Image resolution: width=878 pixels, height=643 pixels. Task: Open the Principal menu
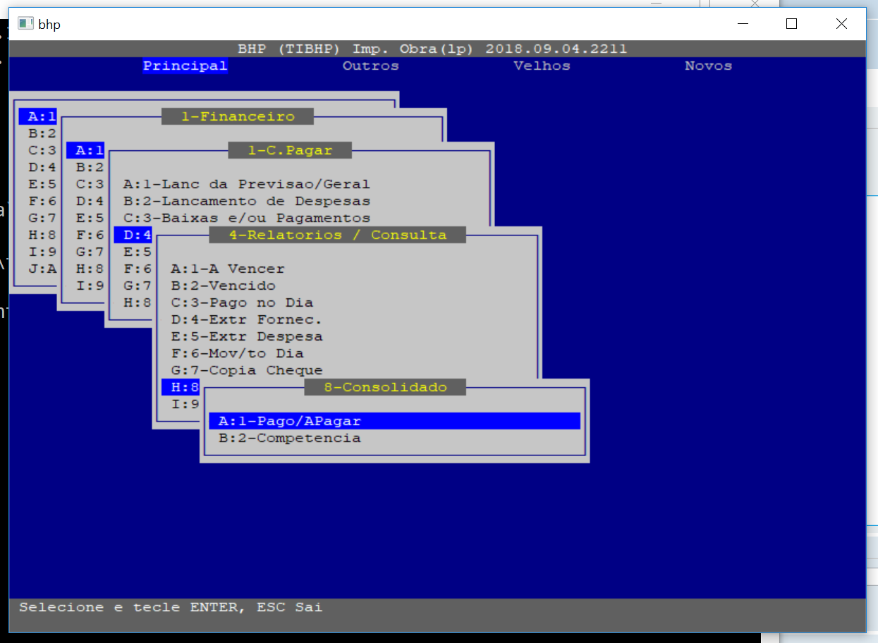point(185,66)
